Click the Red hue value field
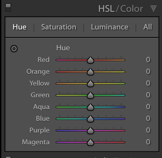 (x=148, y=60)
